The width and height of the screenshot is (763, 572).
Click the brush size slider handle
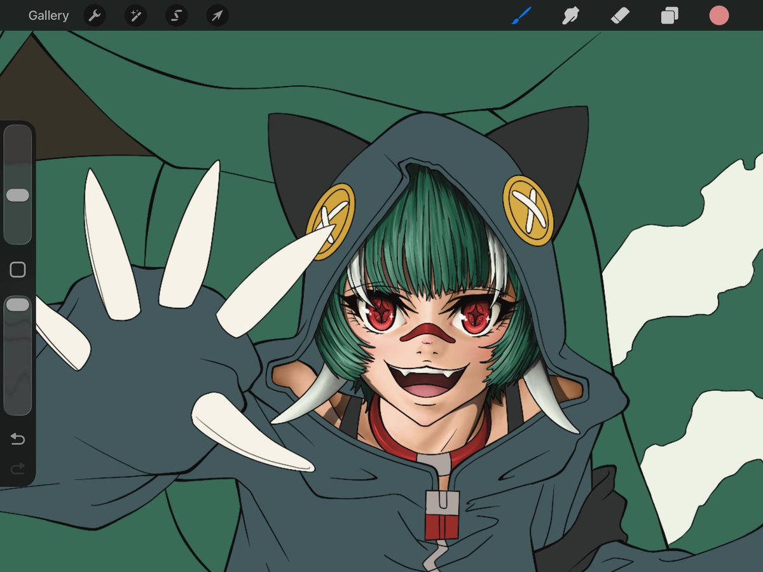[x=18, y=195]
